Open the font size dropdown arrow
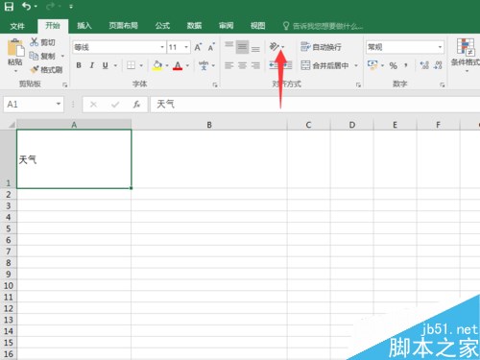This screenshot has width=480, height=360. (x=186, y=47)
